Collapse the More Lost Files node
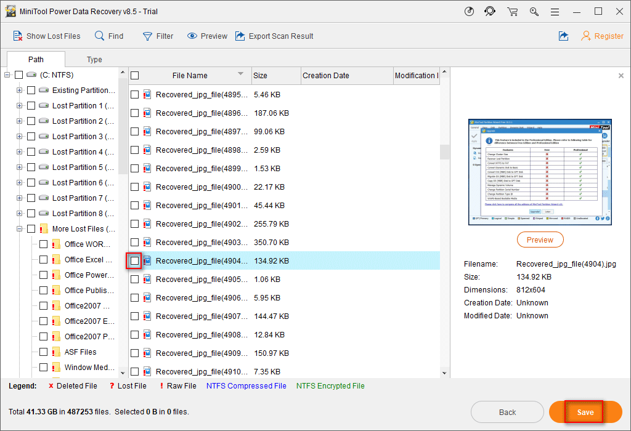The height and width of the screenshot is (431, 631). pos(19,229)
